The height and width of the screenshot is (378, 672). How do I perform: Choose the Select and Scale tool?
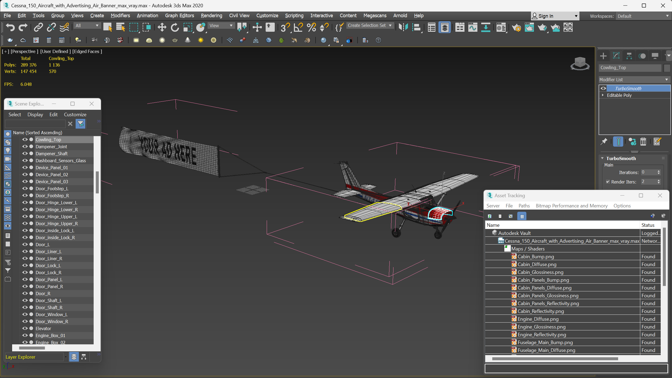tap(188, 27)
